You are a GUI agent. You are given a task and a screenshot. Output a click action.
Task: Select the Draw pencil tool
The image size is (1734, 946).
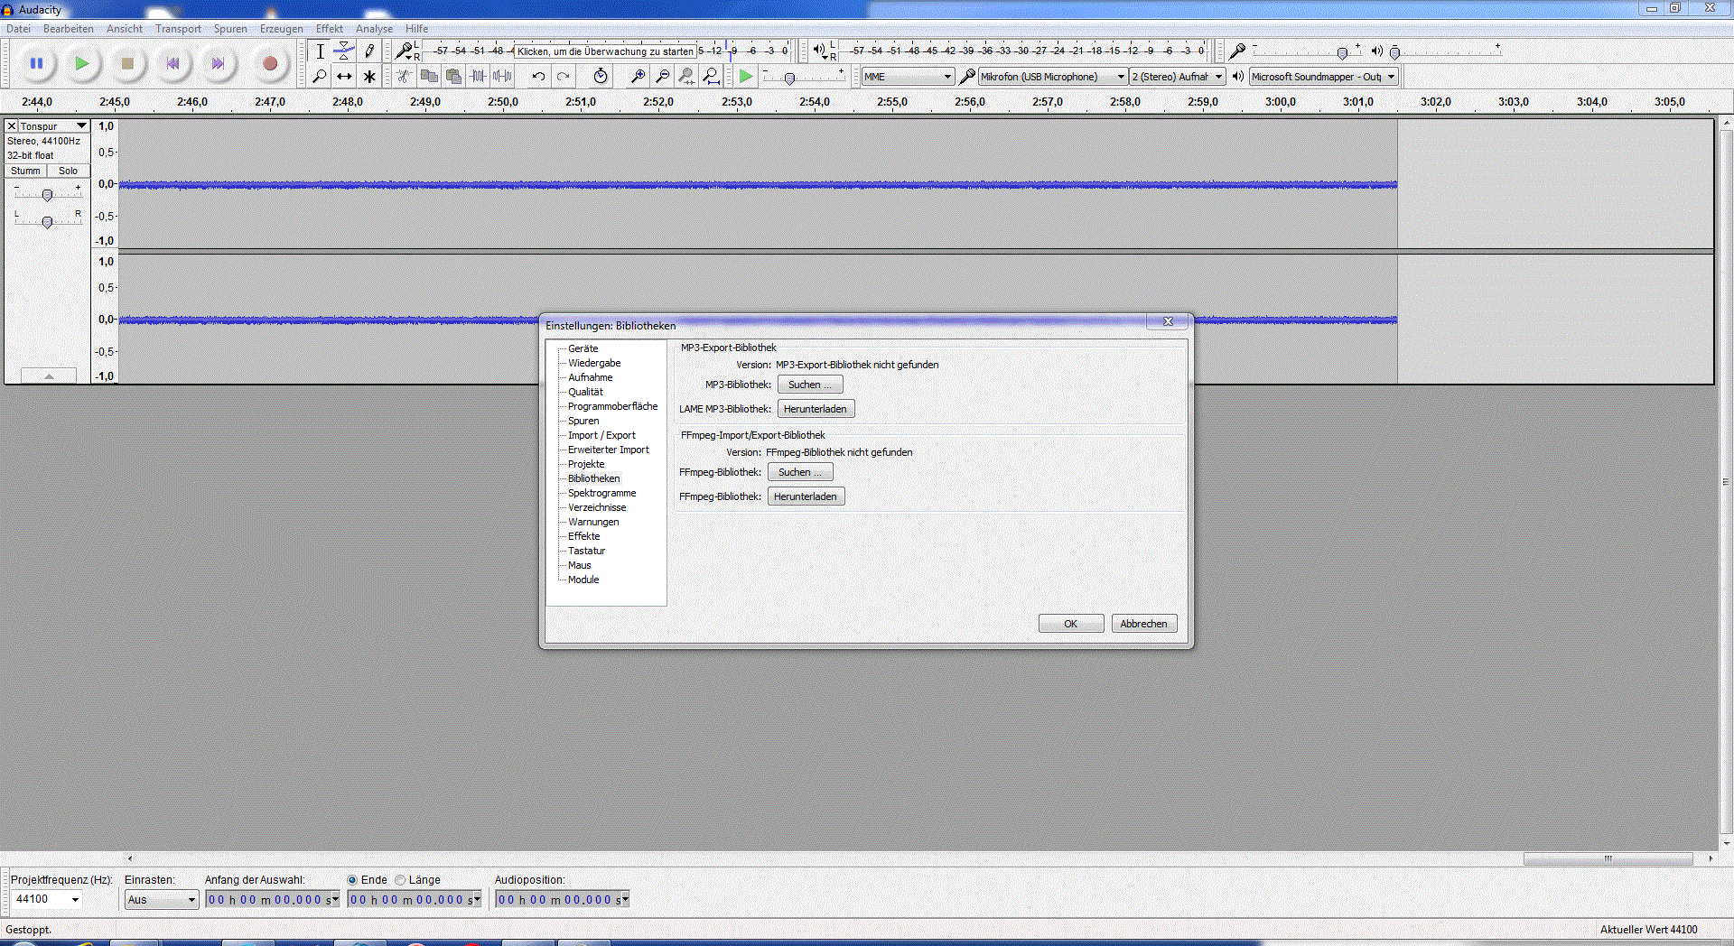click(x=369, y=51)
